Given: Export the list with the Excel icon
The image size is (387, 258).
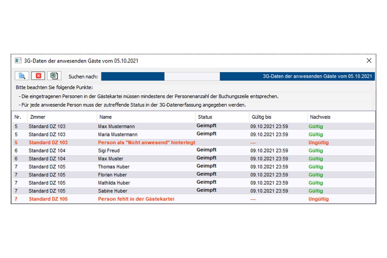Looking at the screenshot, I should pyautogui.click(x=55, y=76).
